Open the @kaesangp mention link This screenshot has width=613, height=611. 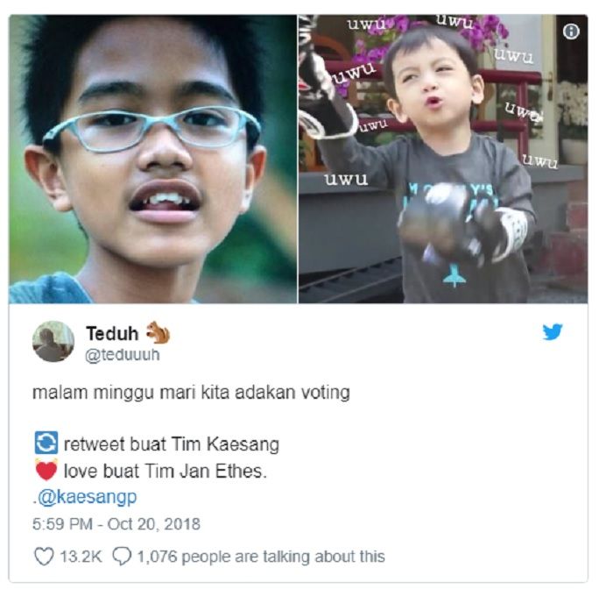(x=87, y=497)
